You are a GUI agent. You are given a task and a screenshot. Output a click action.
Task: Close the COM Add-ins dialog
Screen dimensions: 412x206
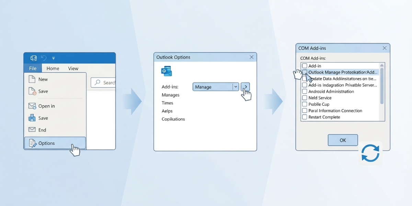(385, 48)
